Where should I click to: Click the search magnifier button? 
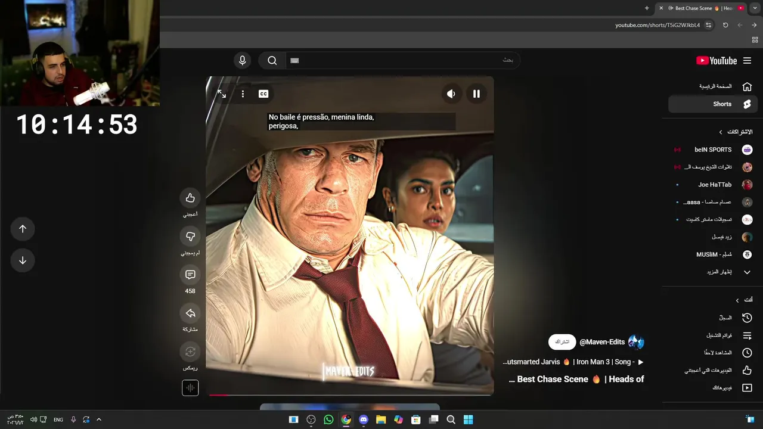point(272,60)
